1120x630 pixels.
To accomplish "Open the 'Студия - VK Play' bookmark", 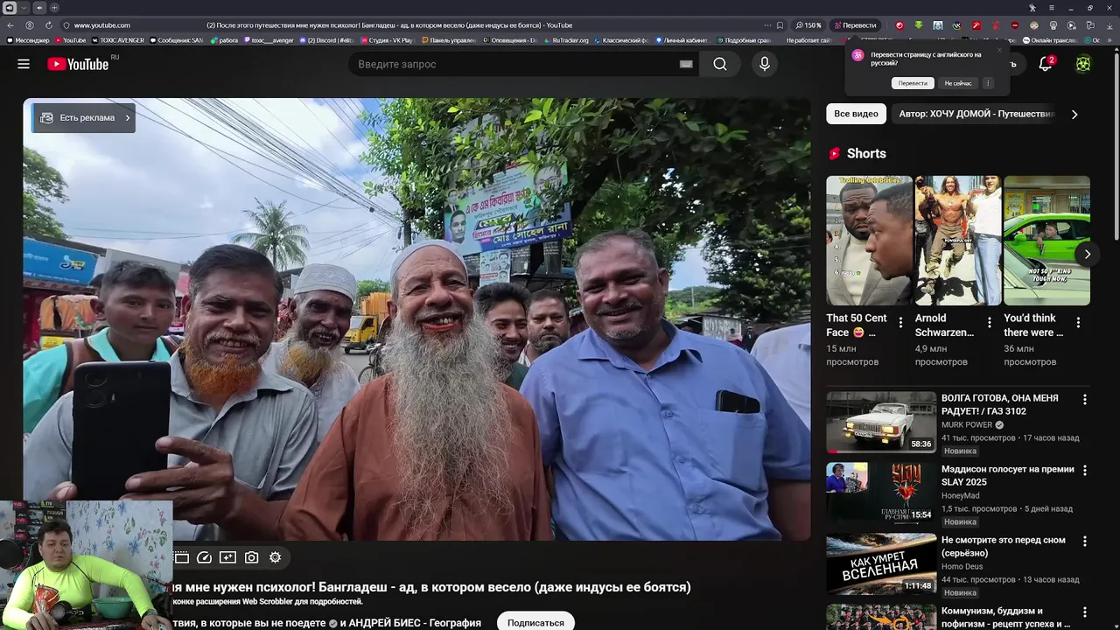I will click(x=387, y=40).
